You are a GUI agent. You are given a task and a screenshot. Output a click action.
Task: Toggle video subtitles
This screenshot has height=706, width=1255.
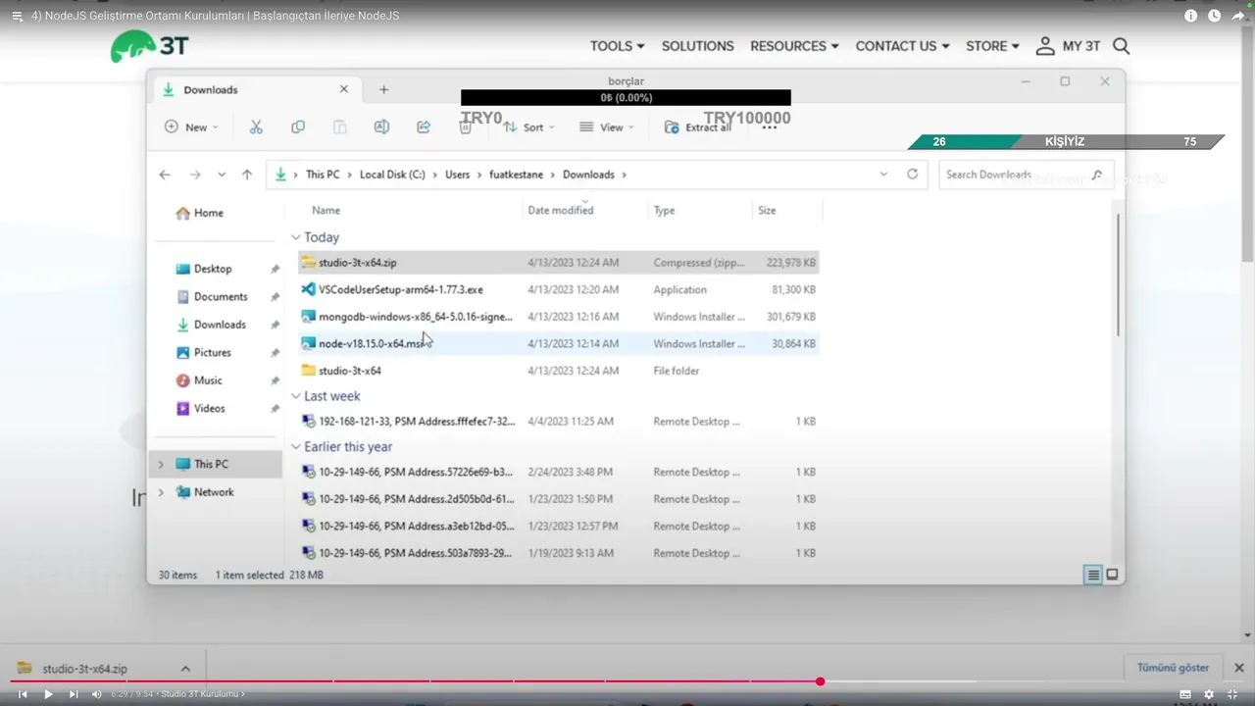pyautogui.click(x=1185, y=694)
